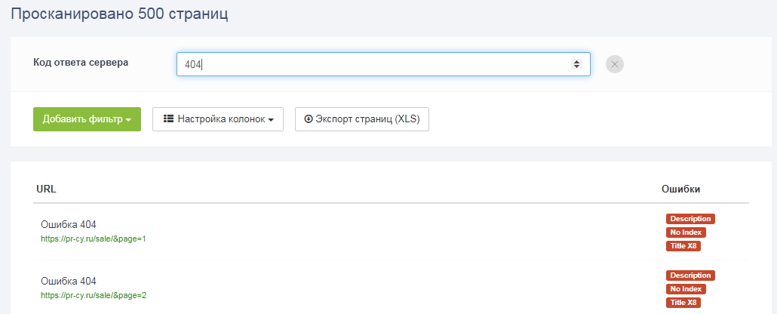Click the Description badge in the first row
The image size is (777, 314).
(689, 219)
